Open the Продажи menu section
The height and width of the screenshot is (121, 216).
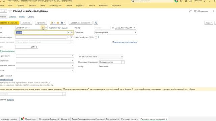20,6
